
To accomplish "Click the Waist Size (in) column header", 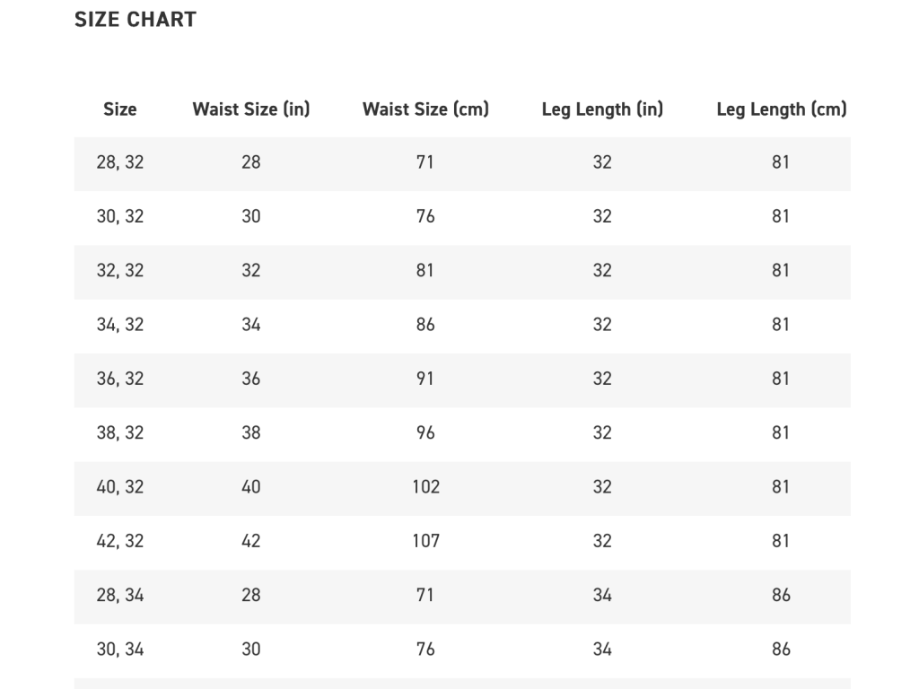I will point(251,109).
